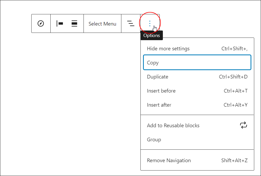Click the Ctrl+Shift+D shortcut text
261x176 pixels.
233,77
